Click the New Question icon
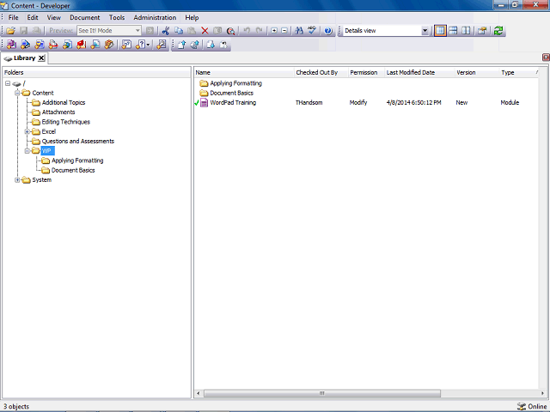Screen dimensions: 550x412 (126, 45)
